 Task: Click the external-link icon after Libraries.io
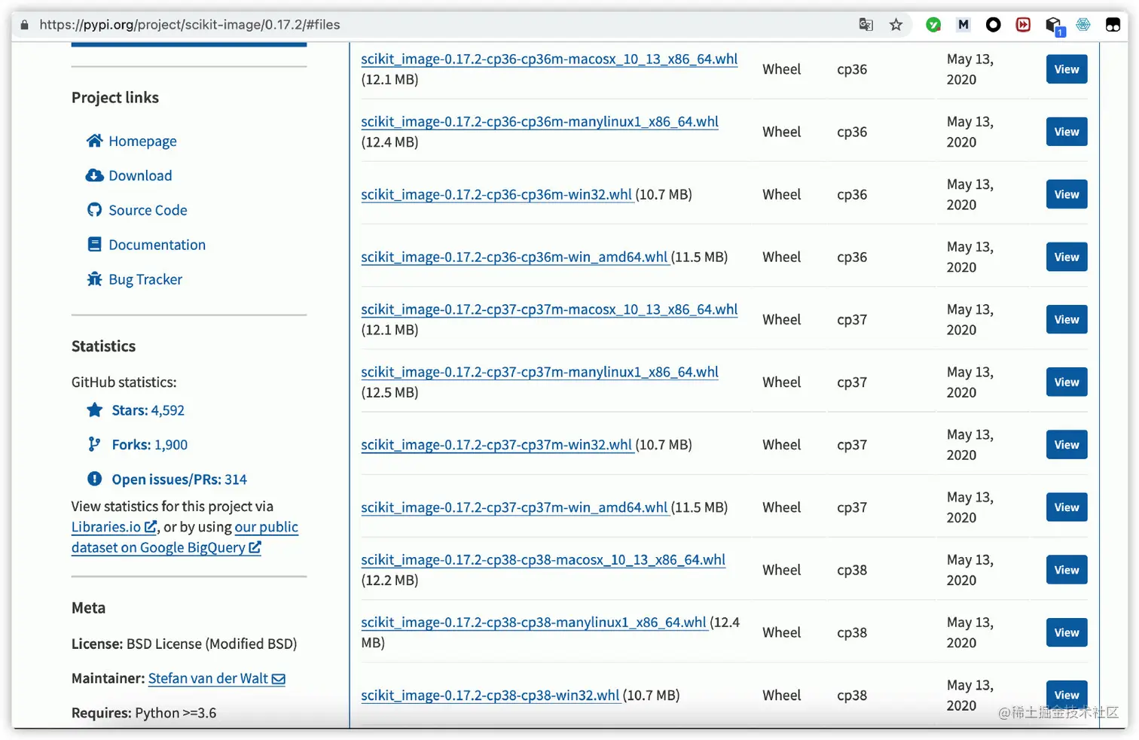click(151, 527)
